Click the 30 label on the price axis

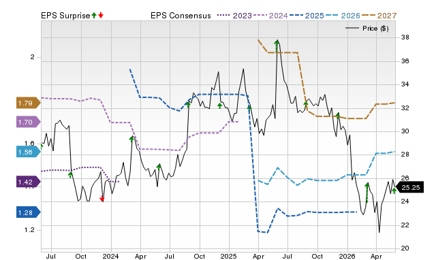click(405, 131)
